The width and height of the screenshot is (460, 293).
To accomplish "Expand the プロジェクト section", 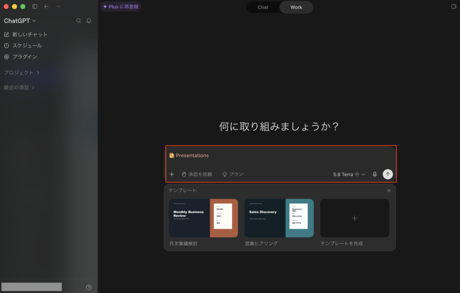I will [x=22, y=72].
